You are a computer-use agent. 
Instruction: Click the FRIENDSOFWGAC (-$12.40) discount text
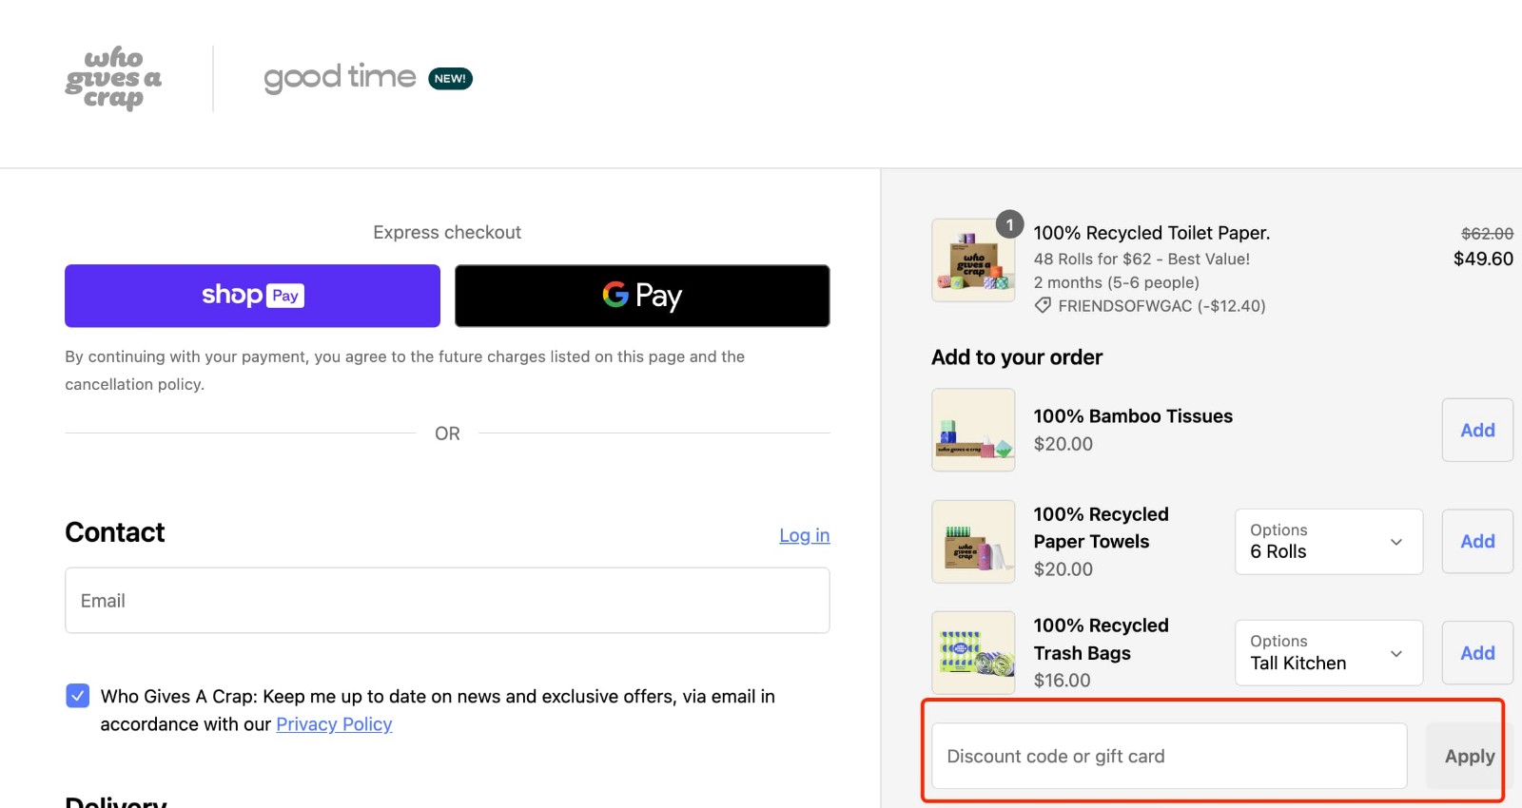pos(1161,306)
